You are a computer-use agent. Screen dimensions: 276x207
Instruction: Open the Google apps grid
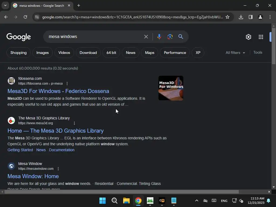(x=261, y=37)
